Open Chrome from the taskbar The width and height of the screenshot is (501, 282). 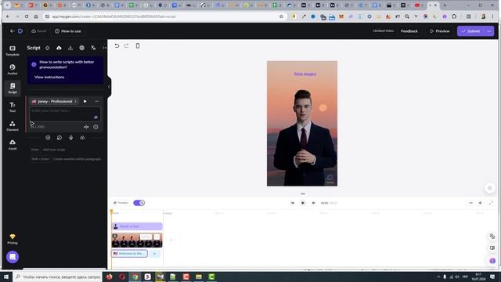135,277
